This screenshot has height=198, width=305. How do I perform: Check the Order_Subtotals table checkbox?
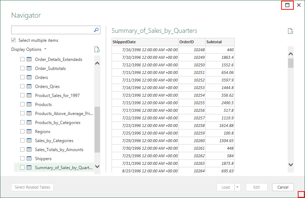[22, 69]
